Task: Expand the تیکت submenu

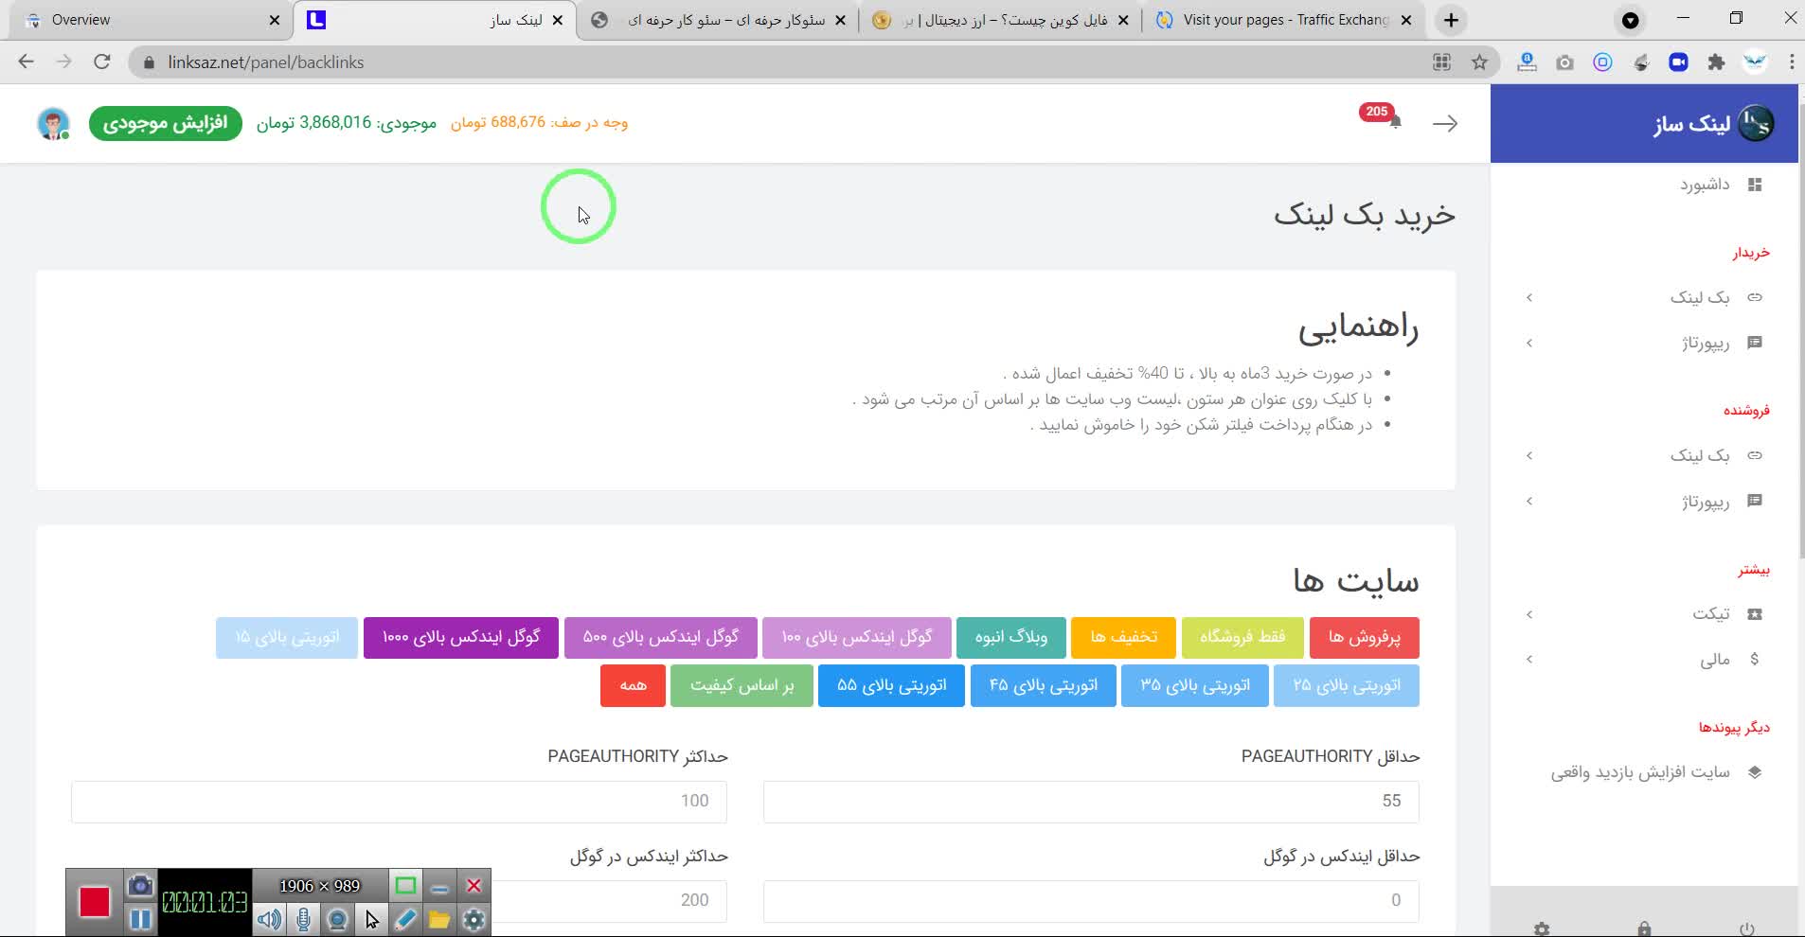Action: (1645, 614)
